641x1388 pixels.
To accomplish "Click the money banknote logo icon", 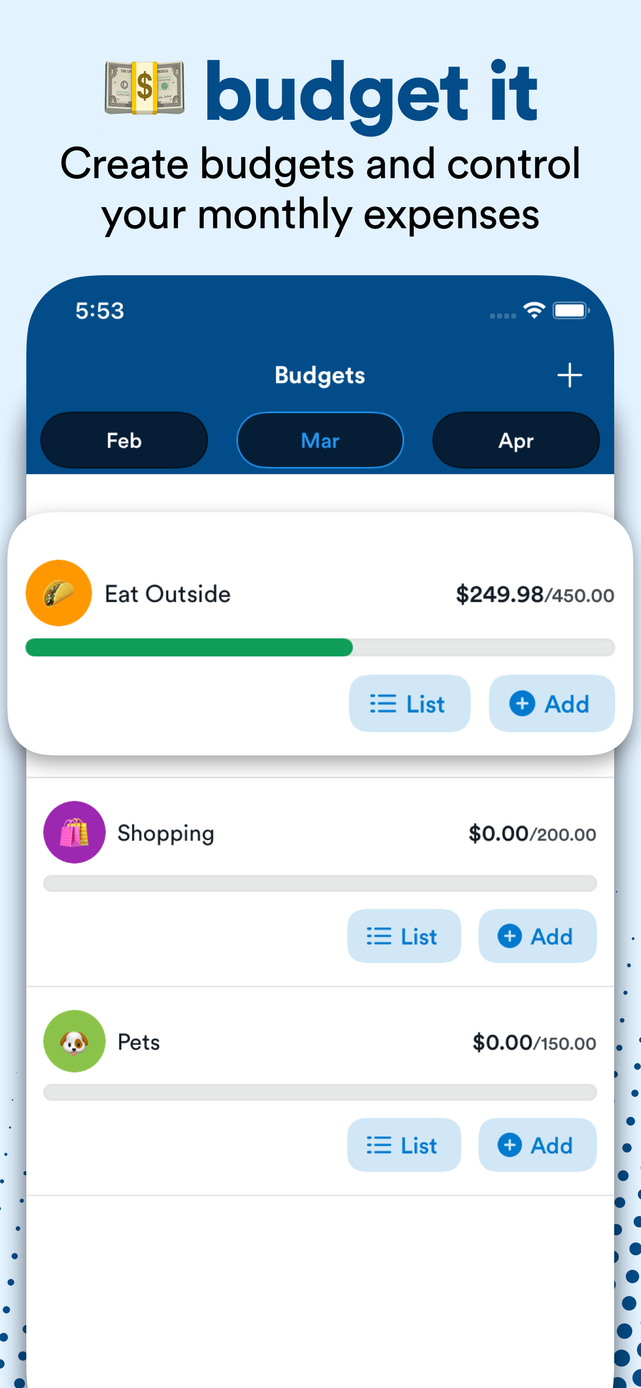I will [145, 88].
